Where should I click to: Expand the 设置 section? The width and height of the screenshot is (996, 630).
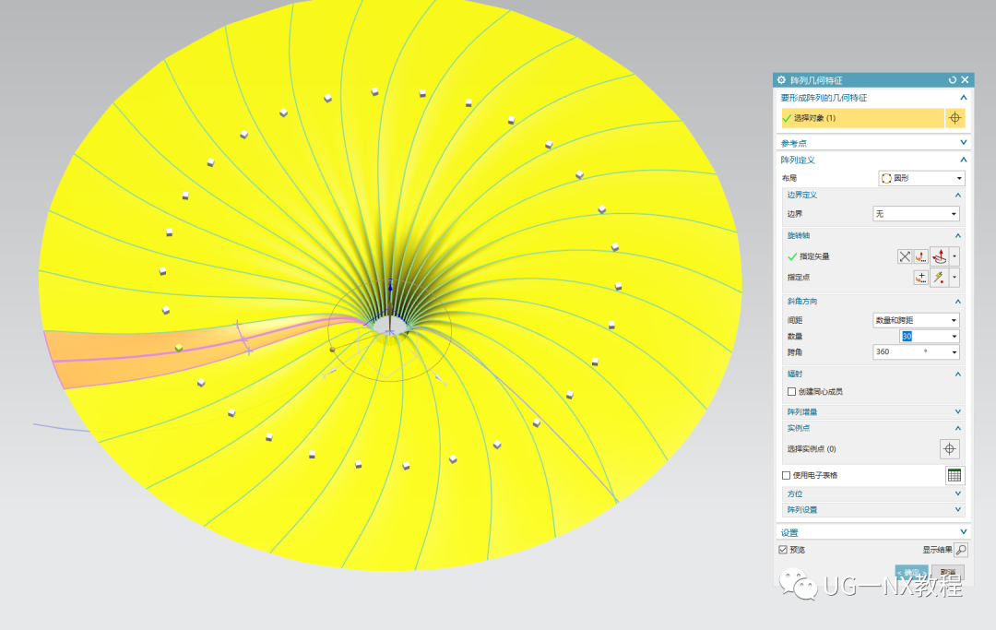(963, 532)
